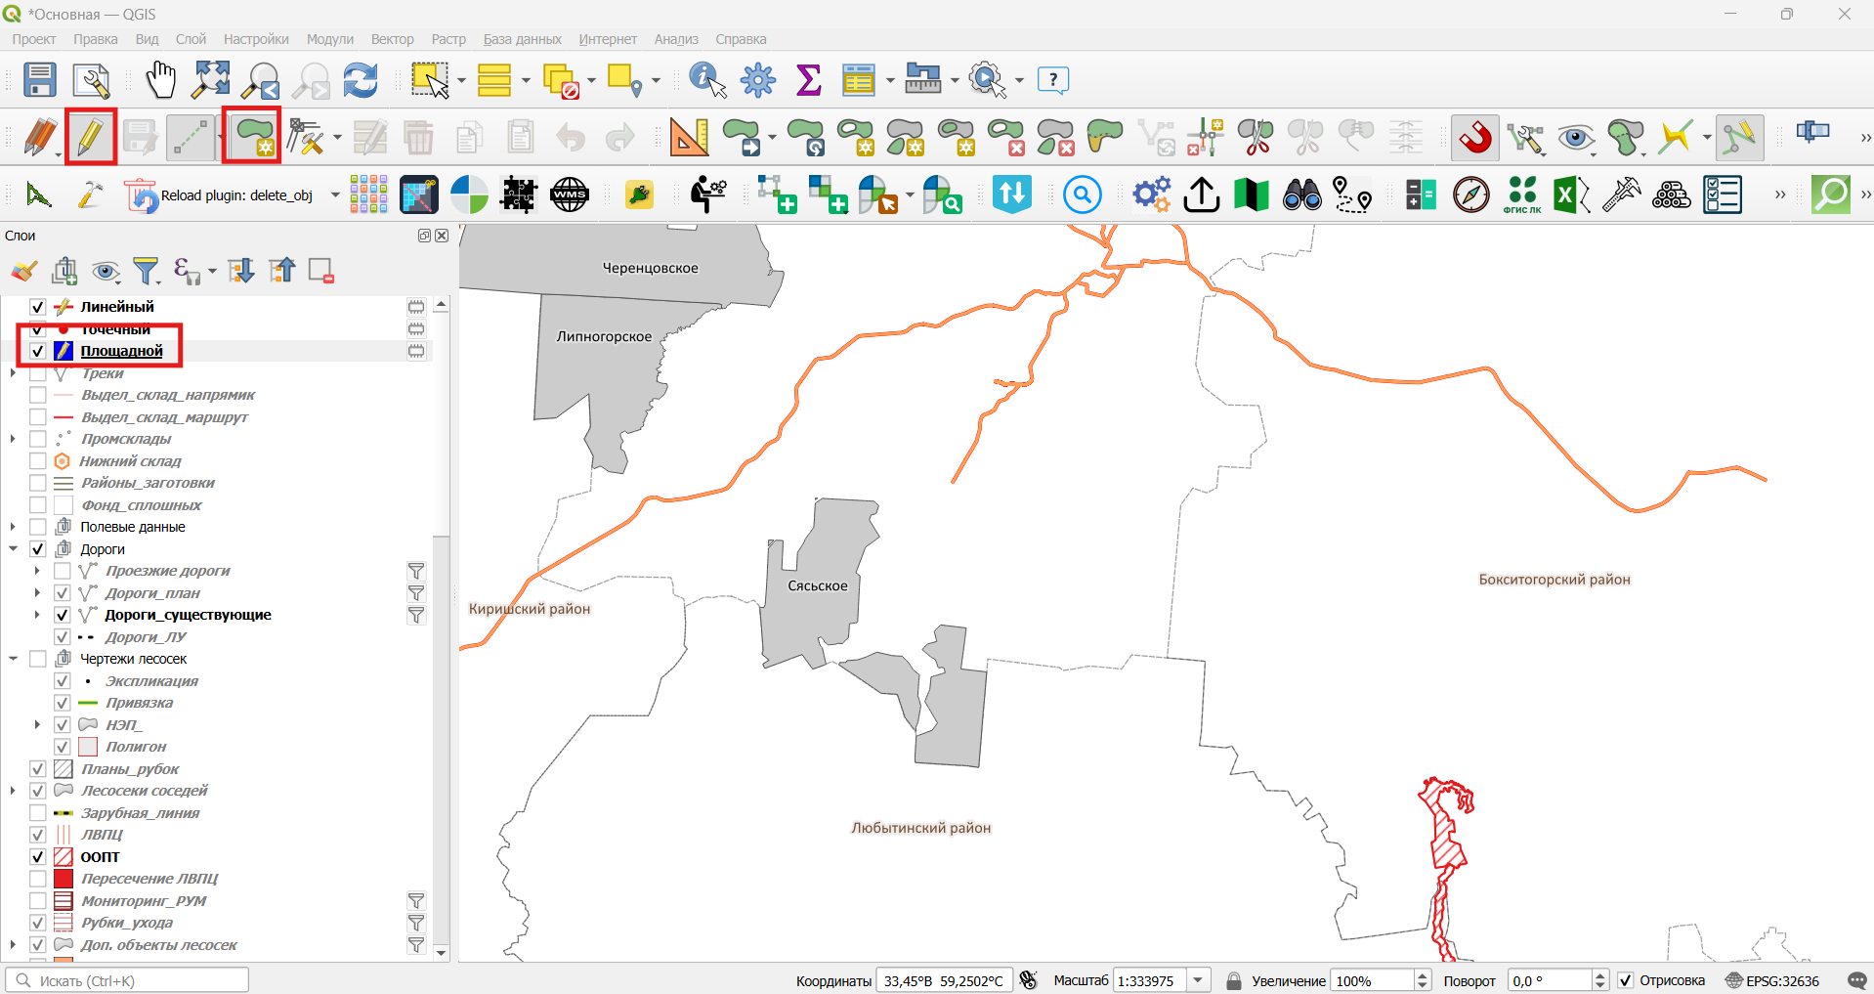Viewport: 1874px width, 994px height.
Task: Click the filter icon beside Проезжие дороги
Action: (x=416, y=571)
